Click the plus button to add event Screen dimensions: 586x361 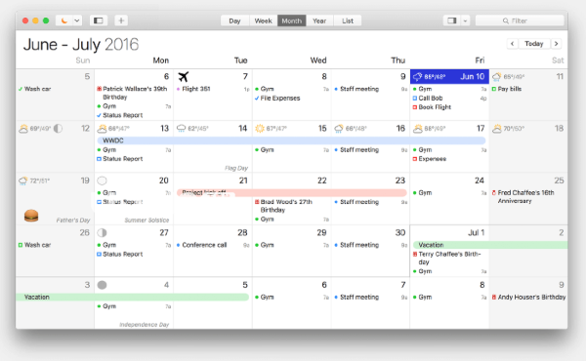point(121,20)
